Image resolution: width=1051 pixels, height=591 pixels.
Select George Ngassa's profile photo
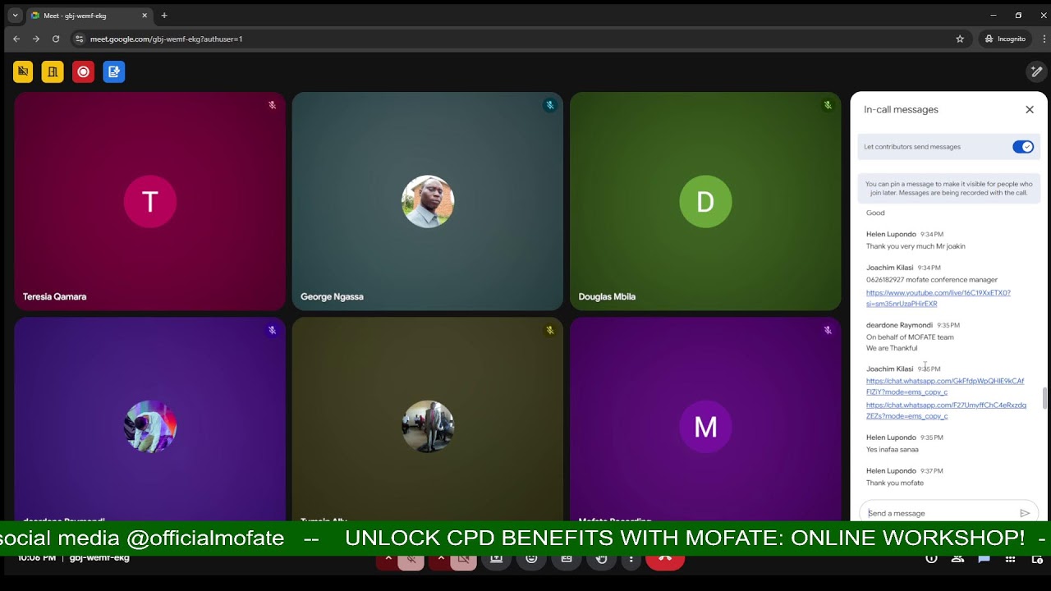click(x=428, y=201)
